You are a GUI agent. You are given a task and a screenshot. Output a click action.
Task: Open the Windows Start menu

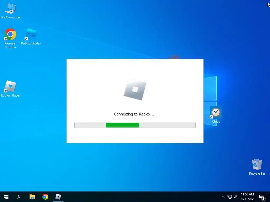tap(6, 197)
